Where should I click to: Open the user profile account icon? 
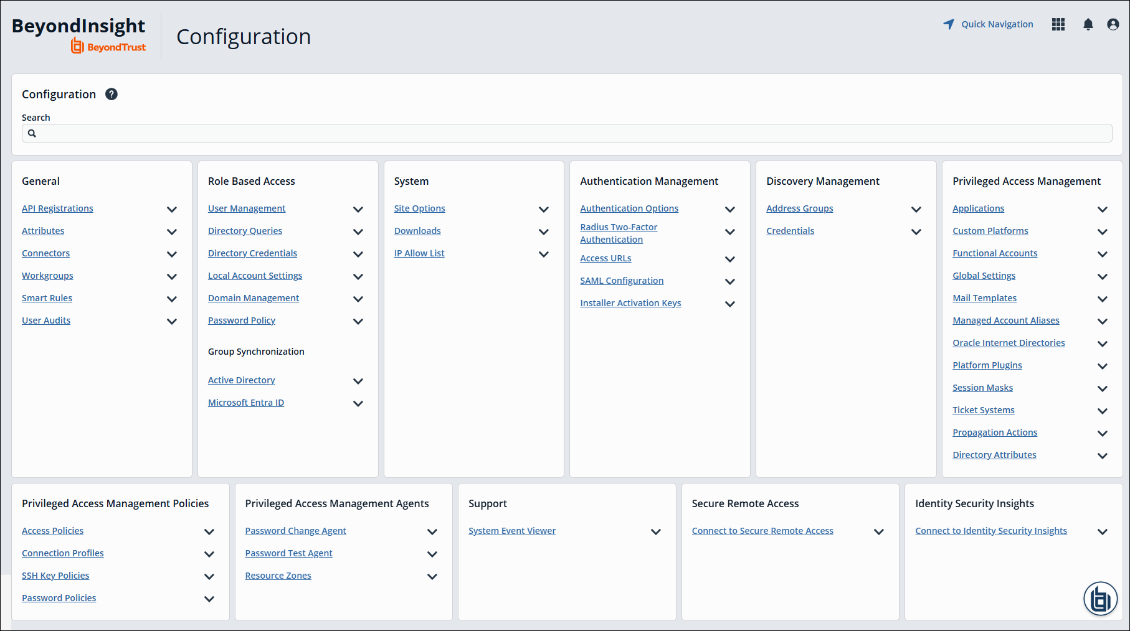[x=1113, y=24]
